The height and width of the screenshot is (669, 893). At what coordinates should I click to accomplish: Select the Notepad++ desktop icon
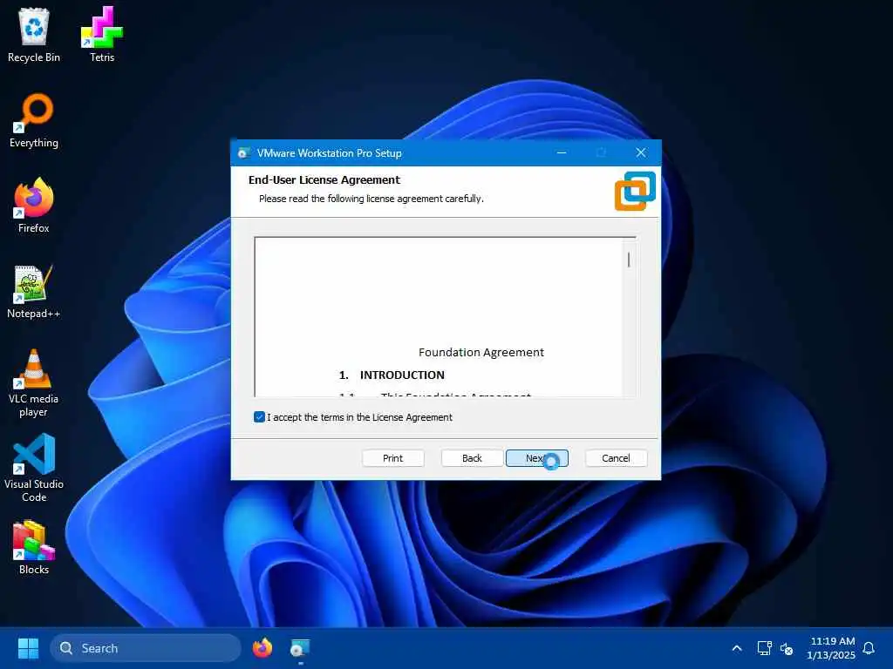pos(34,291)
